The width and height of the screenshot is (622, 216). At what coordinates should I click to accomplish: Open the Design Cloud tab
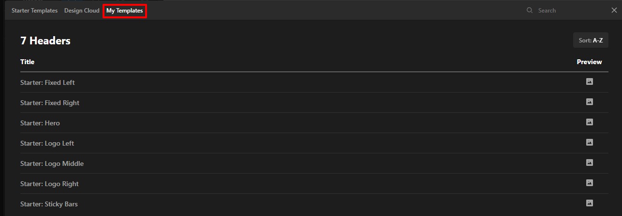[x=82, y=11]
